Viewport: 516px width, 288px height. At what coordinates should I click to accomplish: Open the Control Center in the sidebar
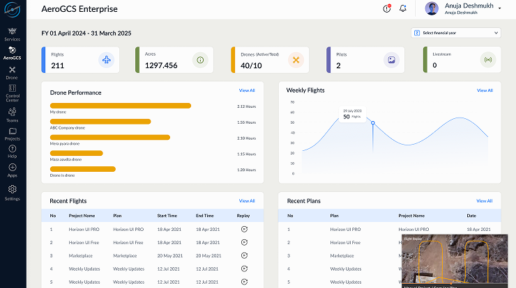(12, 93)
